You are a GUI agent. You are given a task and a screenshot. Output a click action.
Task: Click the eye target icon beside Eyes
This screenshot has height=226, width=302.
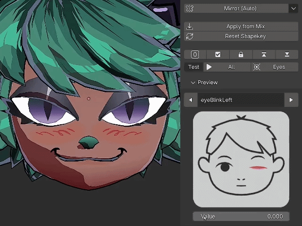coord(257,67)
